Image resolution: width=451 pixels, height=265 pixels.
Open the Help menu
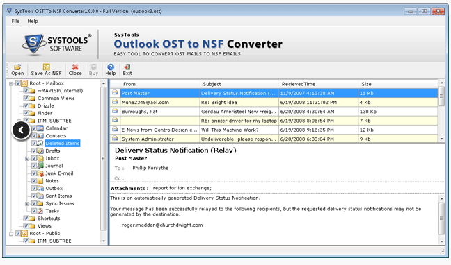33,21
